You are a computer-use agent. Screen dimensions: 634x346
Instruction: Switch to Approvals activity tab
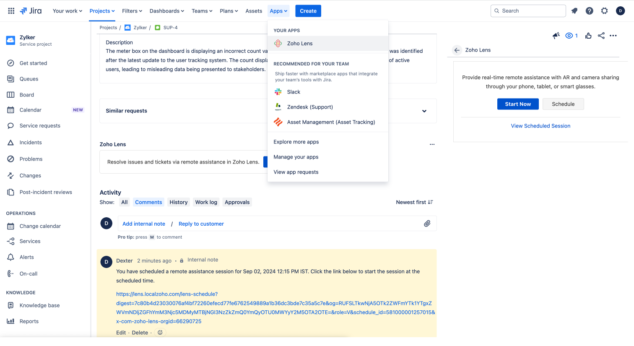tap(237, 202)
